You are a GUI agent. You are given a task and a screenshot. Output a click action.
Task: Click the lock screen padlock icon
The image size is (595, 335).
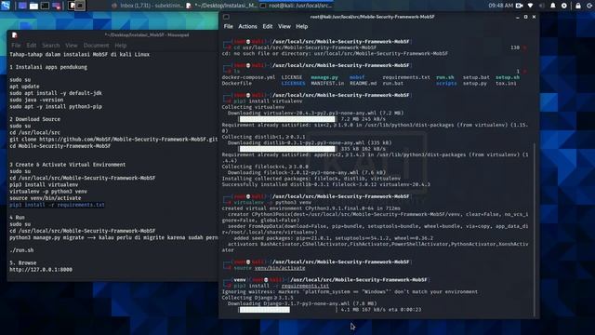(x=578, y=6)
